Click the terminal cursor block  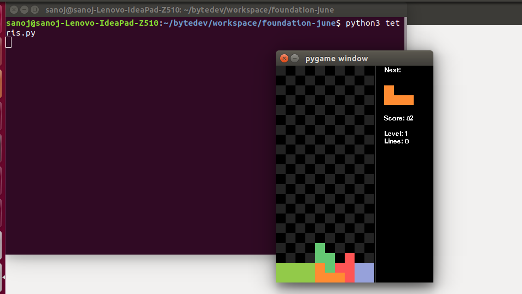[9, 42]
